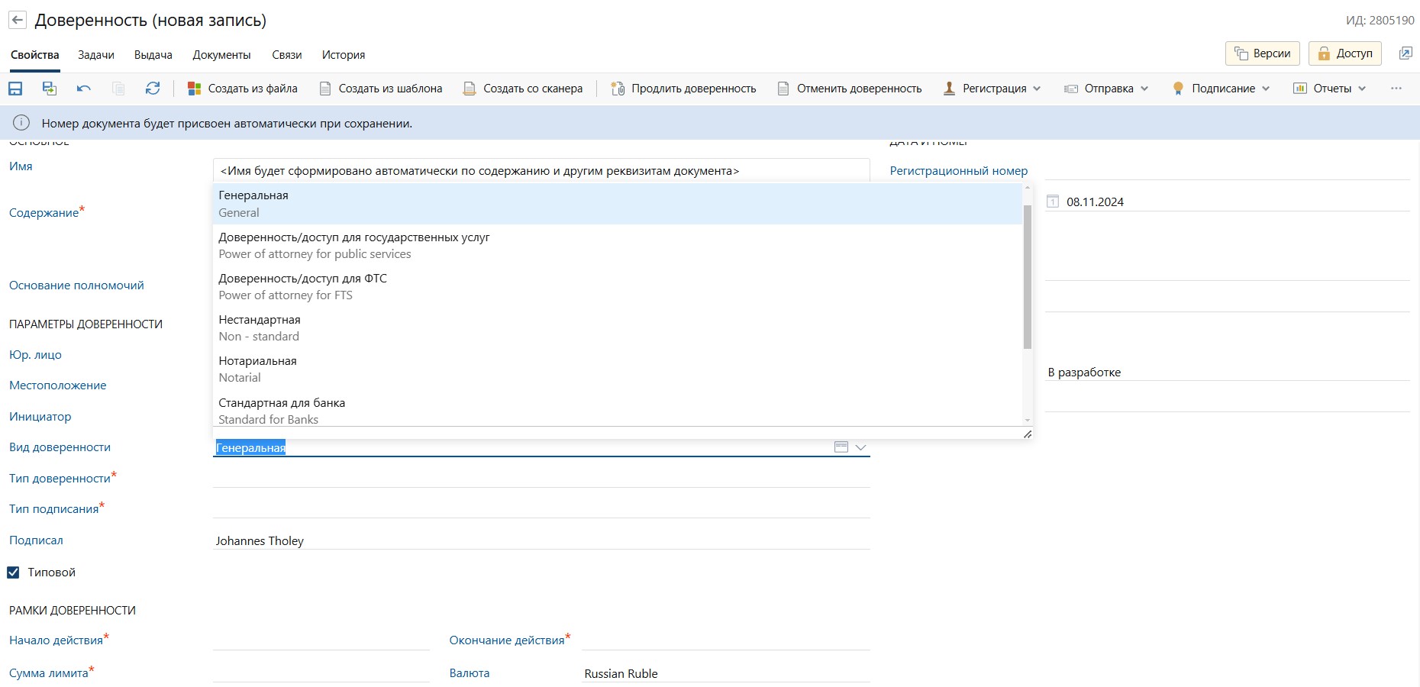Click the Save and close icon
Screen dimensions: 1420x687
point(50,89)
